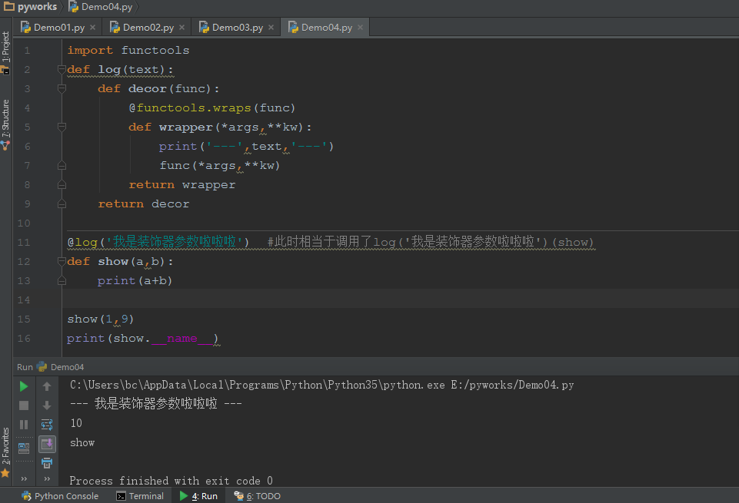This screenshot has width=739, height=503.
Task: Click the Up the stack trace arrow
Action: click(47, 386)
